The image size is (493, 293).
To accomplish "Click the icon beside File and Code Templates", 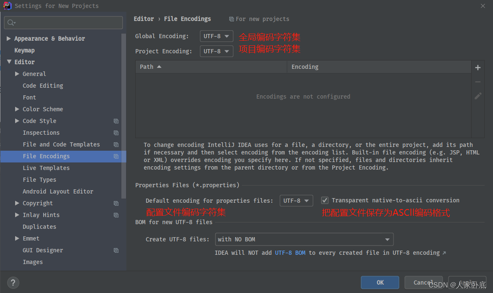I will 116,145.
